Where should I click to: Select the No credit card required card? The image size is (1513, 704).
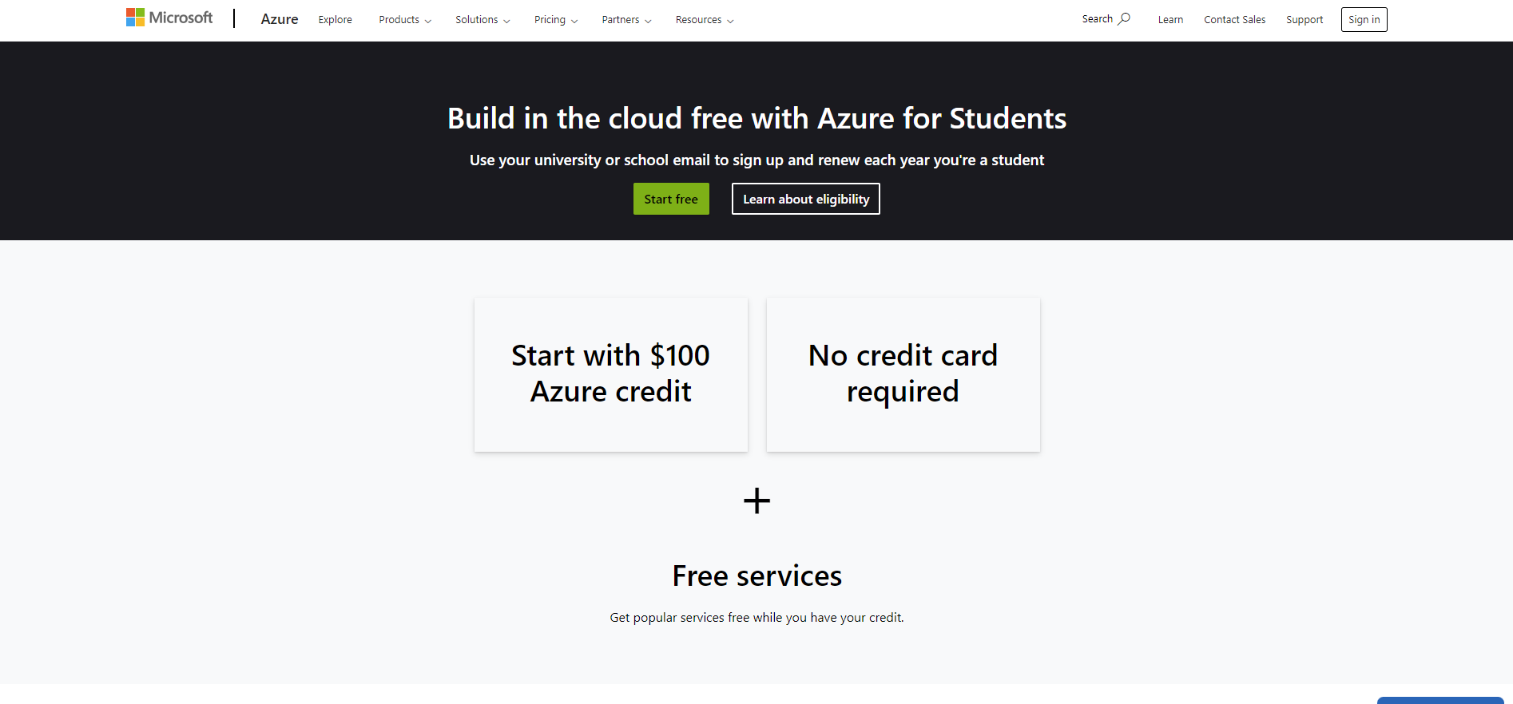point(903,374)
